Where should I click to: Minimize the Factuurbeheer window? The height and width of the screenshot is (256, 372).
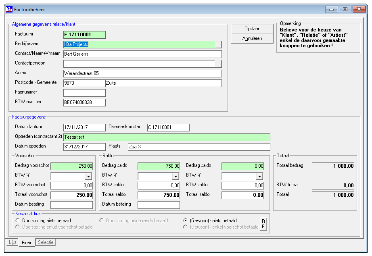tap(331, 10)
